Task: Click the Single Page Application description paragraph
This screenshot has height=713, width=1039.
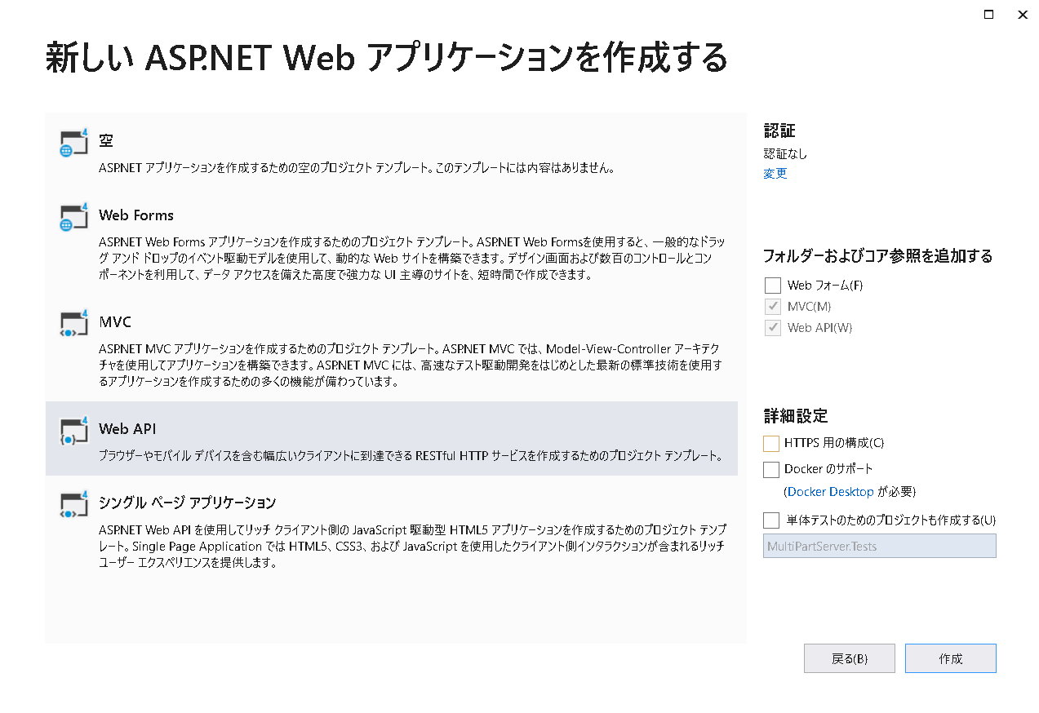Action: pyautogui.click(x=411, y=546)
